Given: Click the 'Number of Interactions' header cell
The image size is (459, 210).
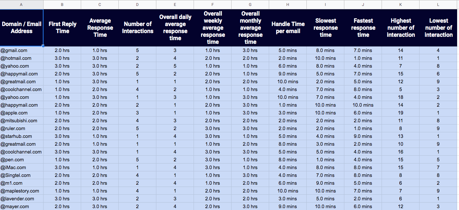Looking at the screenshot, I should (x=137, y=28).
